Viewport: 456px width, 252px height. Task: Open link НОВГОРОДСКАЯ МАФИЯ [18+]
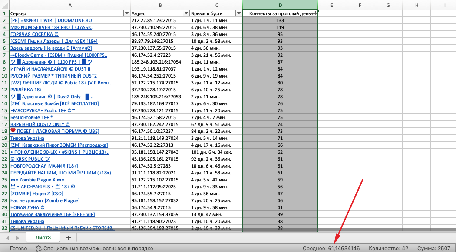click(x=44, y=166)
